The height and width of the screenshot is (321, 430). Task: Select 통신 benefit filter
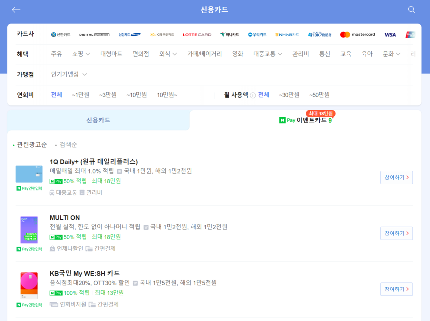coord(325,54)
